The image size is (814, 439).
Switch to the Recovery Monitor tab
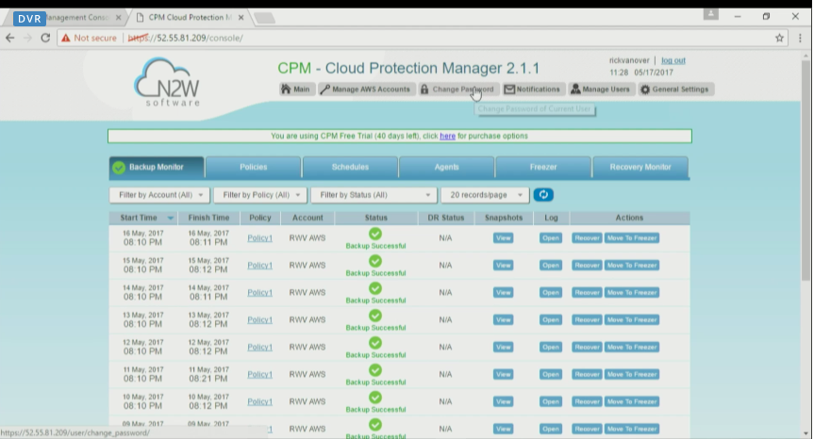(x=640, y=168)
